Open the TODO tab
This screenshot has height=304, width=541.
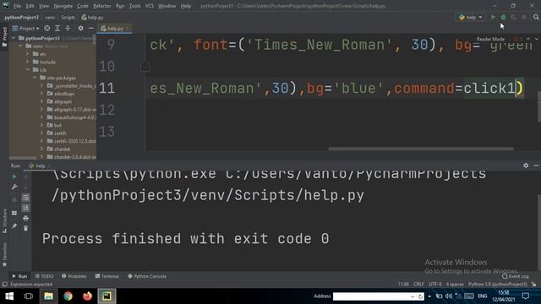pos(44,276)
